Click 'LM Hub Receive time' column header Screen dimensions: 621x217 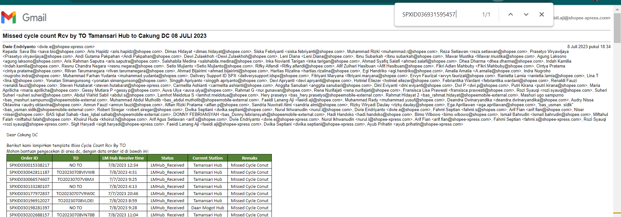click(x=123, y=158)
